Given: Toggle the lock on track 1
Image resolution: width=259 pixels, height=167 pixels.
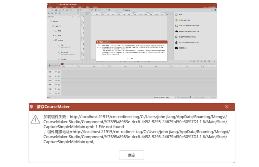Looking at the screenshot, I should point(59,93).
